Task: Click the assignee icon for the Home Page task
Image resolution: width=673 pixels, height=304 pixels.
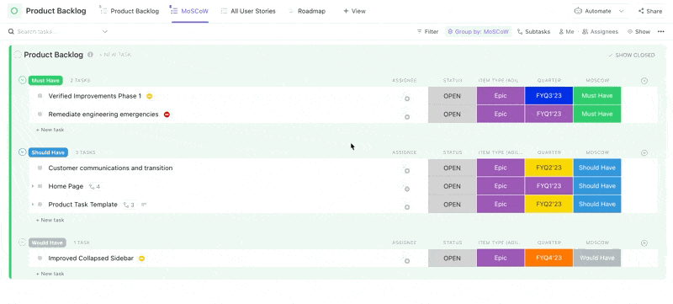Action: 407,189
